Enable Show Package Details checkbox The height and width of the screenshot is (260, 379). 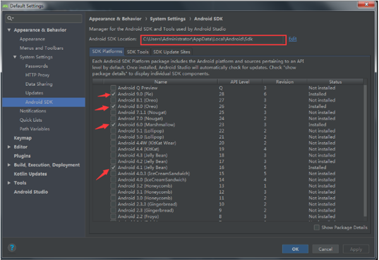point(316,227)
